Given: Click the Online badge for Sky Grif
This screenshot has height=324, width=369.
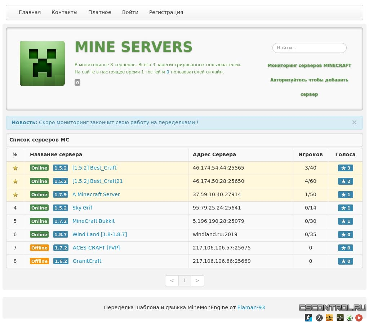Looking at the screenshot, I should coord(39,208).
